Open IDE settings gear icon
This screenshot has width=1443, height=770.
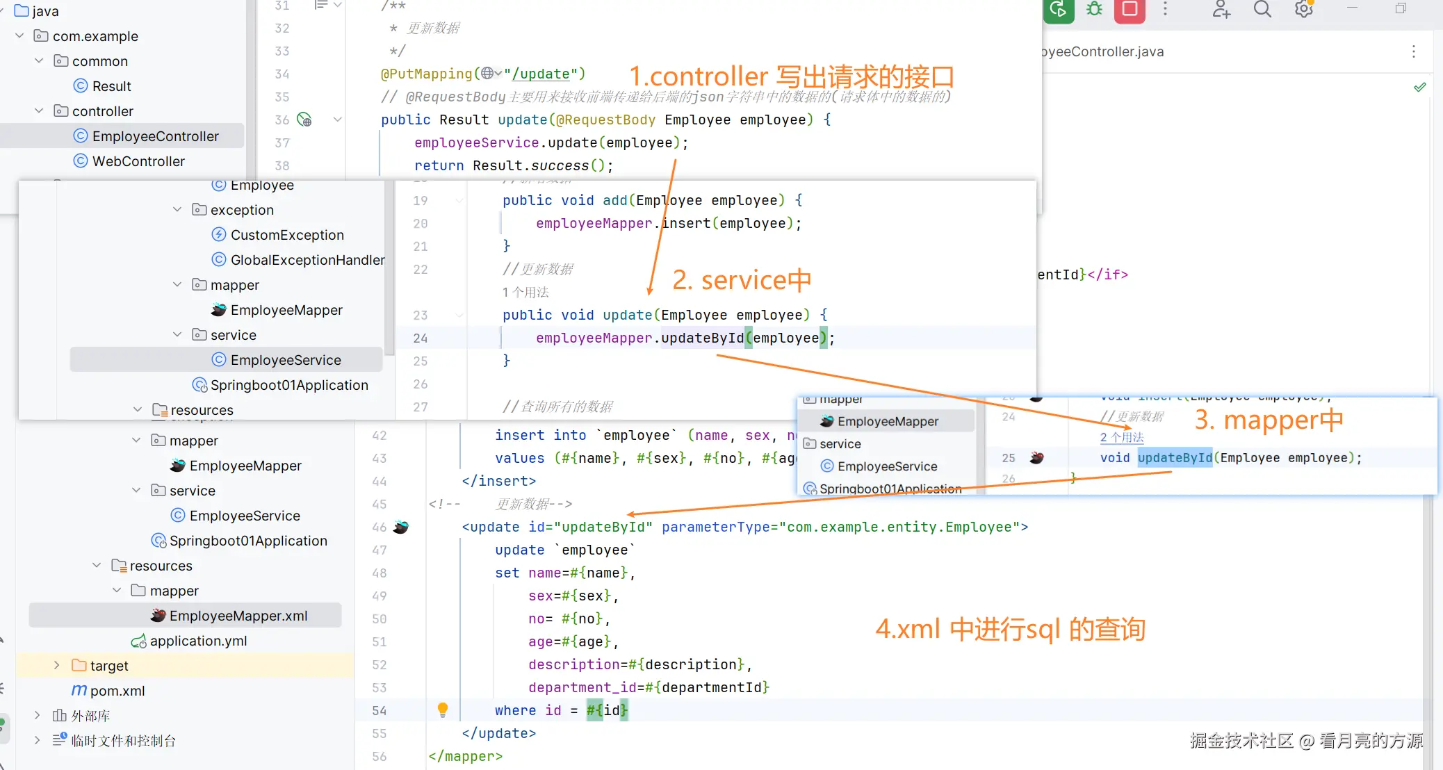(x=1303, y=9)
